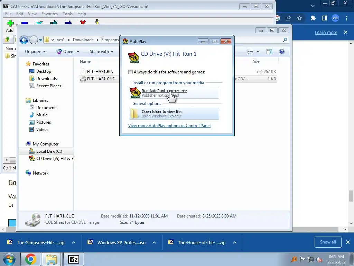The height and width of the screenshot is (266, 354).
Task: Click 7-Zip taskbar icon
Action: click(73, 259)
